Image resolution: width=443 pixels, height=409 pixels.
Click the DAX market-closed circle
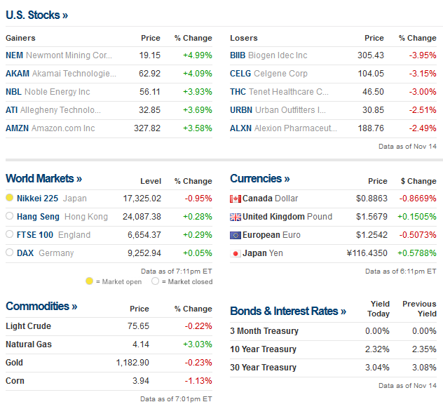[10, 253]
